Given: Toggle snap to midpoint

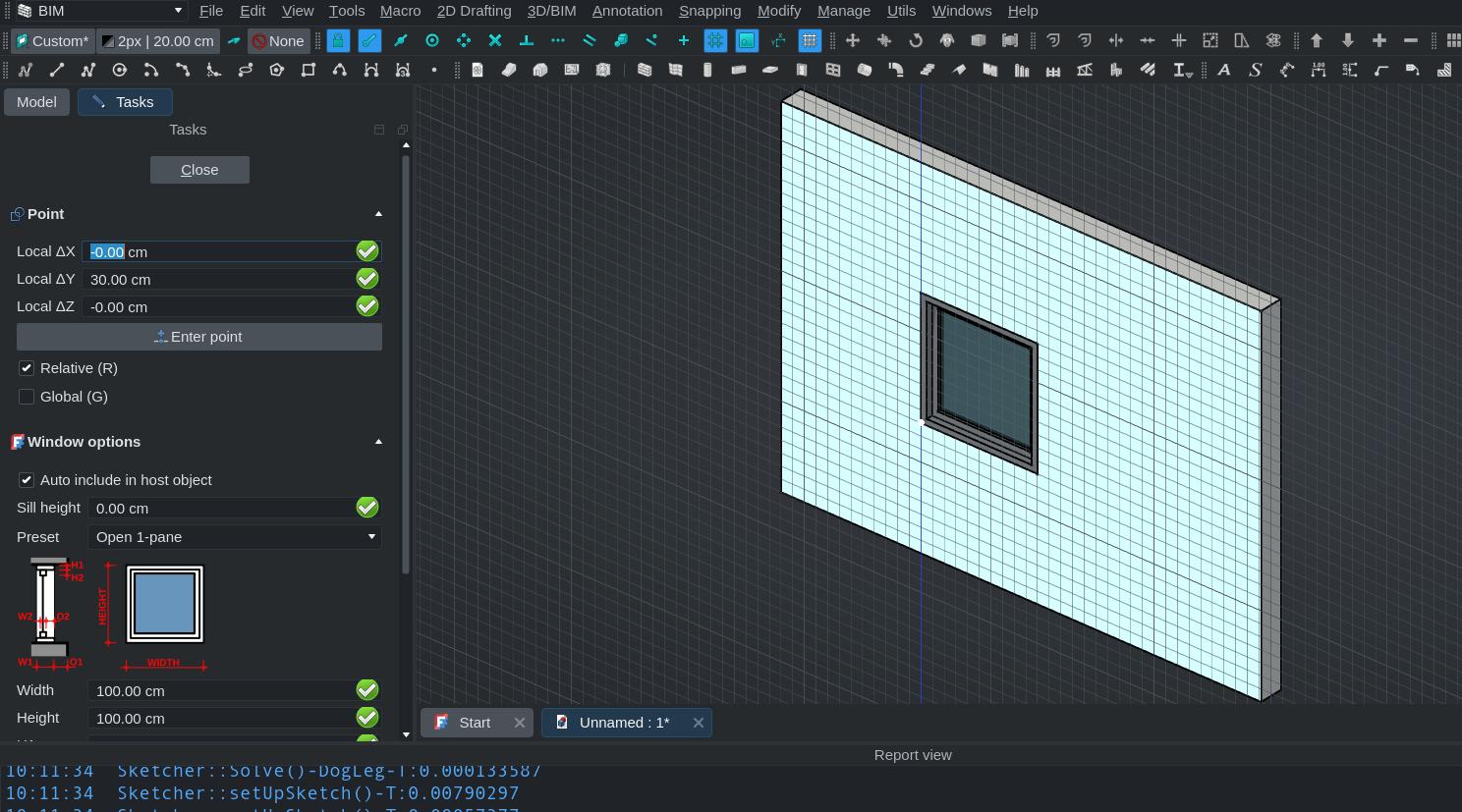Looking at the screenshot, I should [x=401, y=40].
